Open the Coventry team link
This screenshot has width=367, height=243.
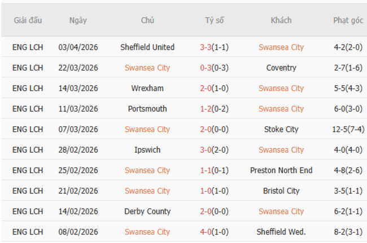pyautogui.click(x=281, y=68)
